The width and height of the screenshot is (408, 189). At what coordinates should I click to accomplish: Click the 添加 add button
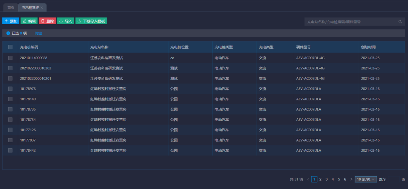pos(11,21)
